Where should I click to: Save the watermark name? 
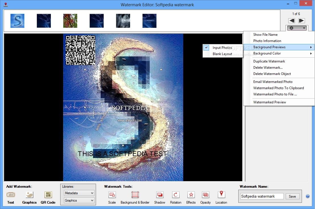[x=292, y=196]
